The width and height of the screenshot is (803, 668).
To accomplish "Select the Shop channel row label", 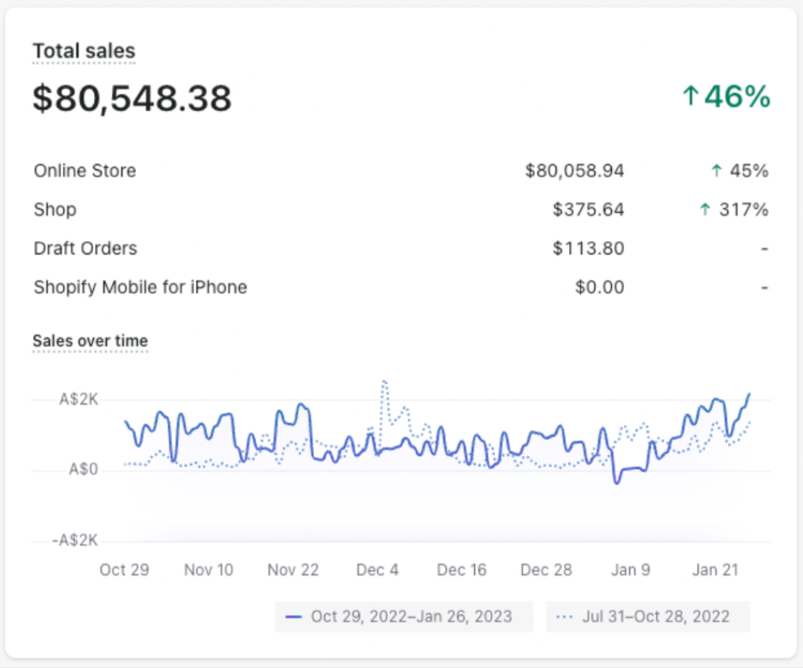I will (x=55, y=210).
